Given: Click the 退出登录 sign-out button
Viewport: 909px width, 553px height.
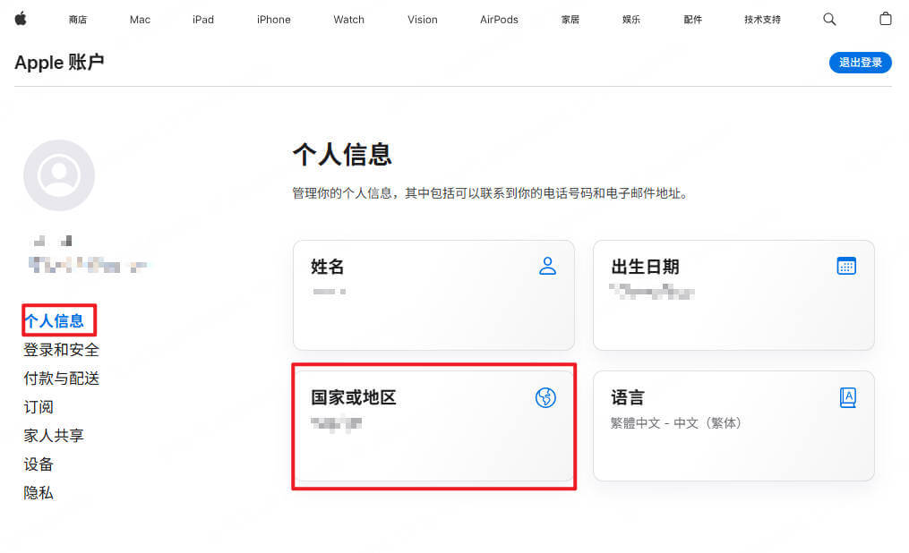Looking at the screenshot, I should click(x=861, y=63).
